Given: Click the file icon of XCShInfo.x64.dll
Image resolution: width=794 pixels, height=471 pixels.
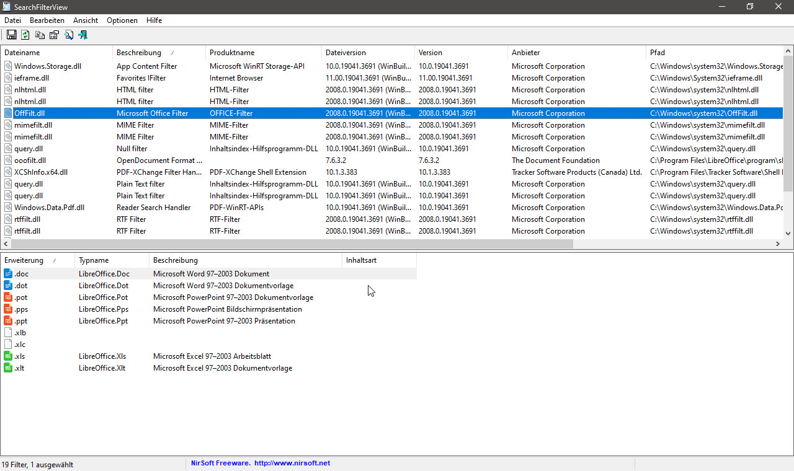Looking at the screenshot, I should [8, 172].
